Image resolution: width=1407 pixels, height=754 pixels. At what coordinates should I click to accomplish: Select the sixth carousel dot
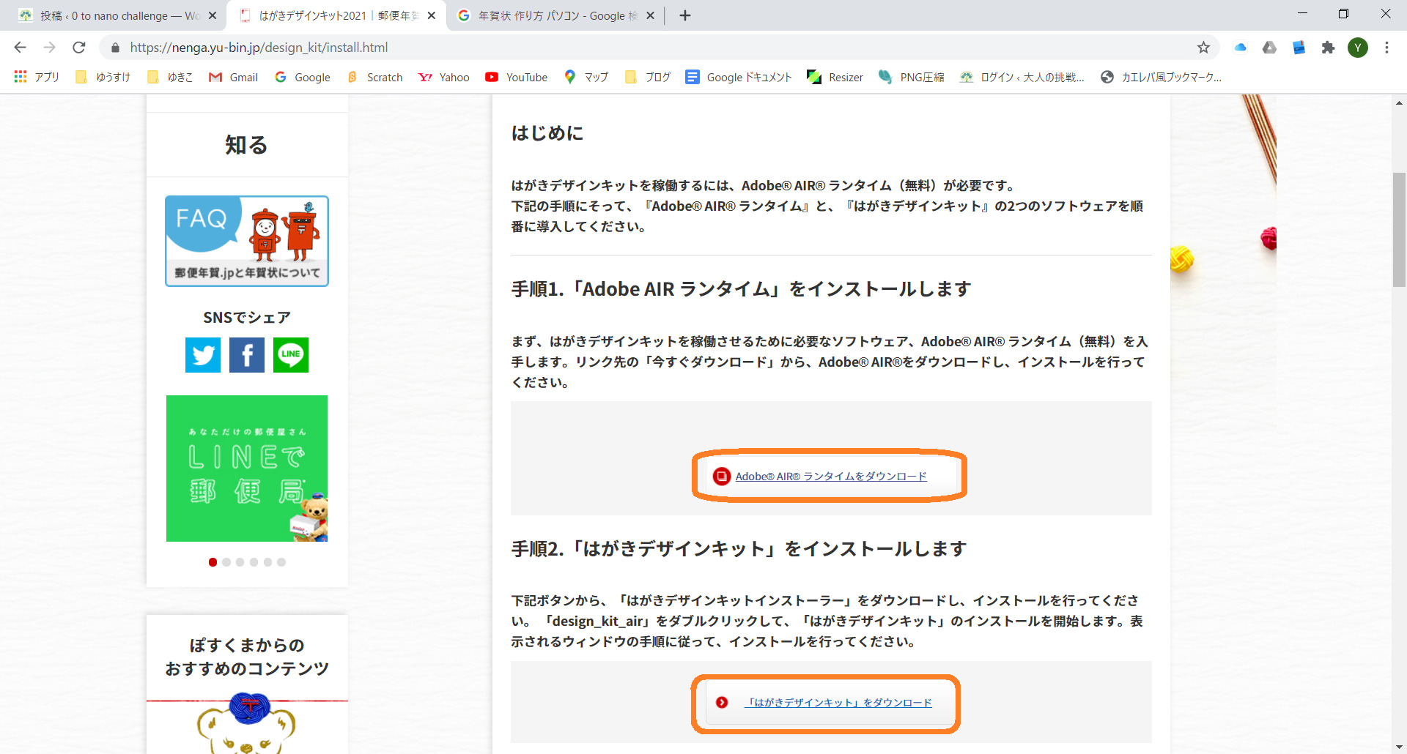[281, 562]
